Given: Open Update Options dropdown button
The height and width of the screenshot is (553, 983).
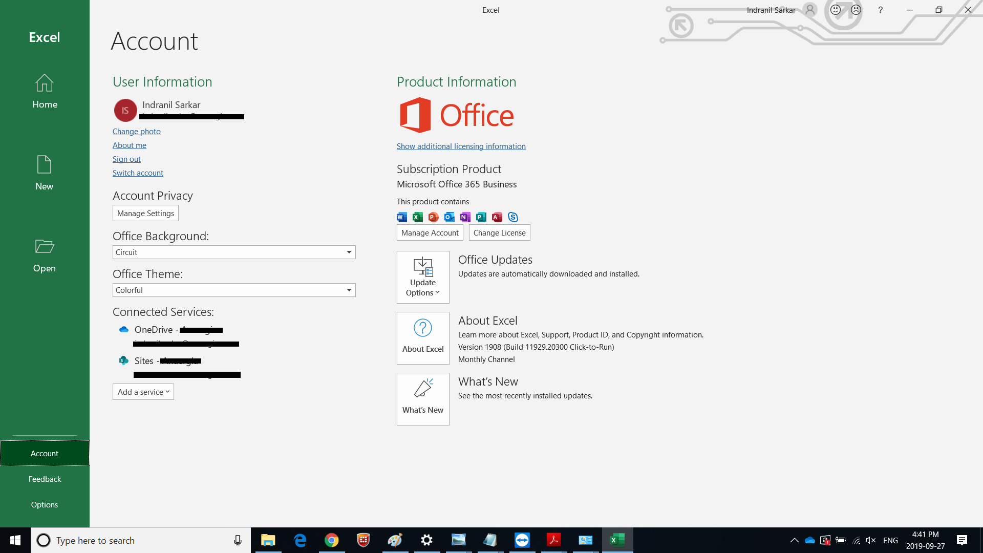Looking at the screenshot, I should (423, 277).
